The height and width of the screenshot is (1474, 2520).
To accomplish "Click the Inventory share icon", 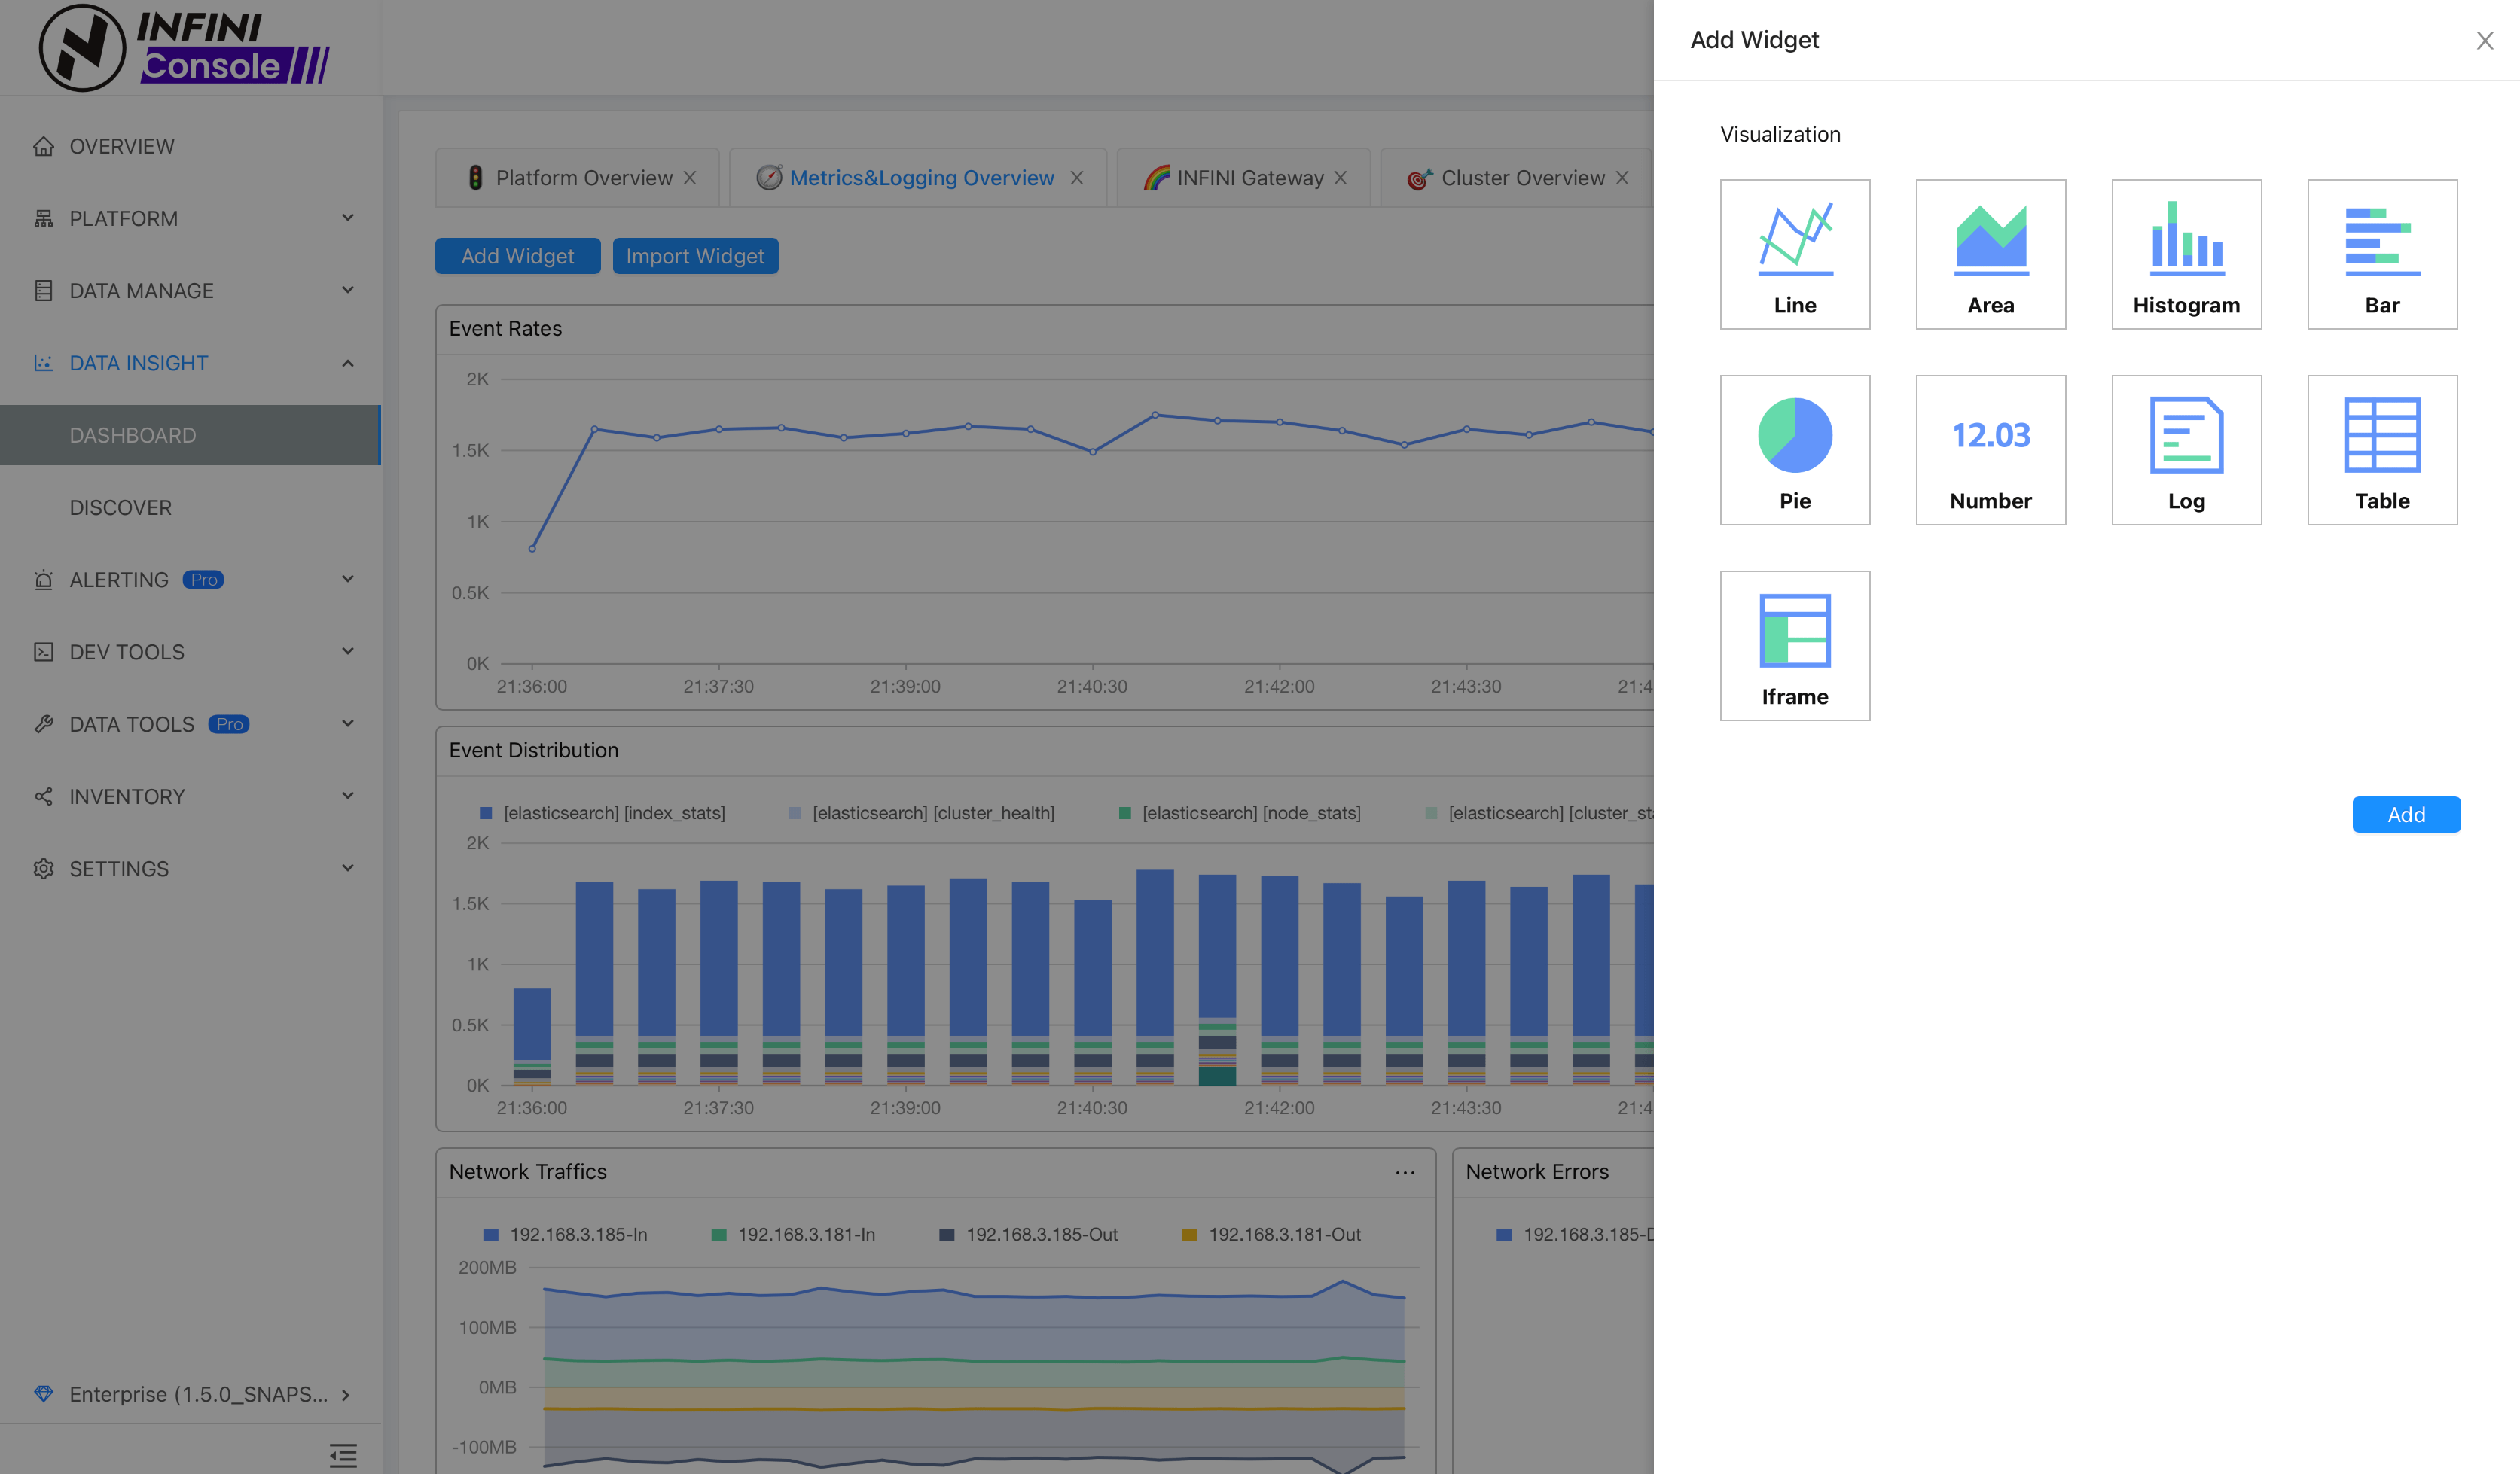I will (x=43, y=796).
